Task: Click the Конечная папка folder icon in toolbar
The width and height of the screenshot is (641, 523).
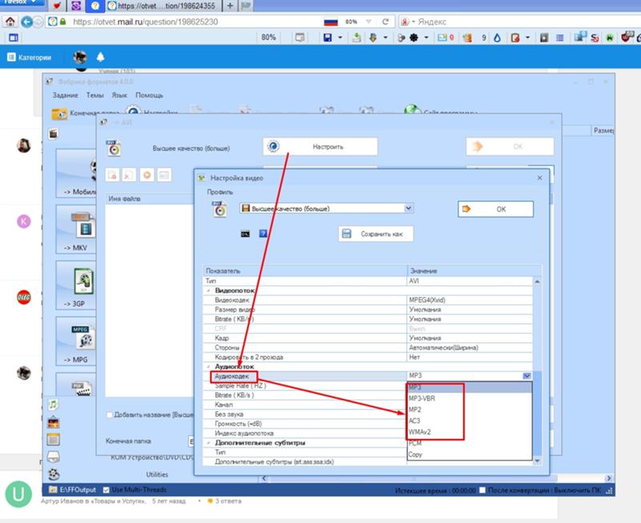Action: pyautogui.click(x=59, y=114)
